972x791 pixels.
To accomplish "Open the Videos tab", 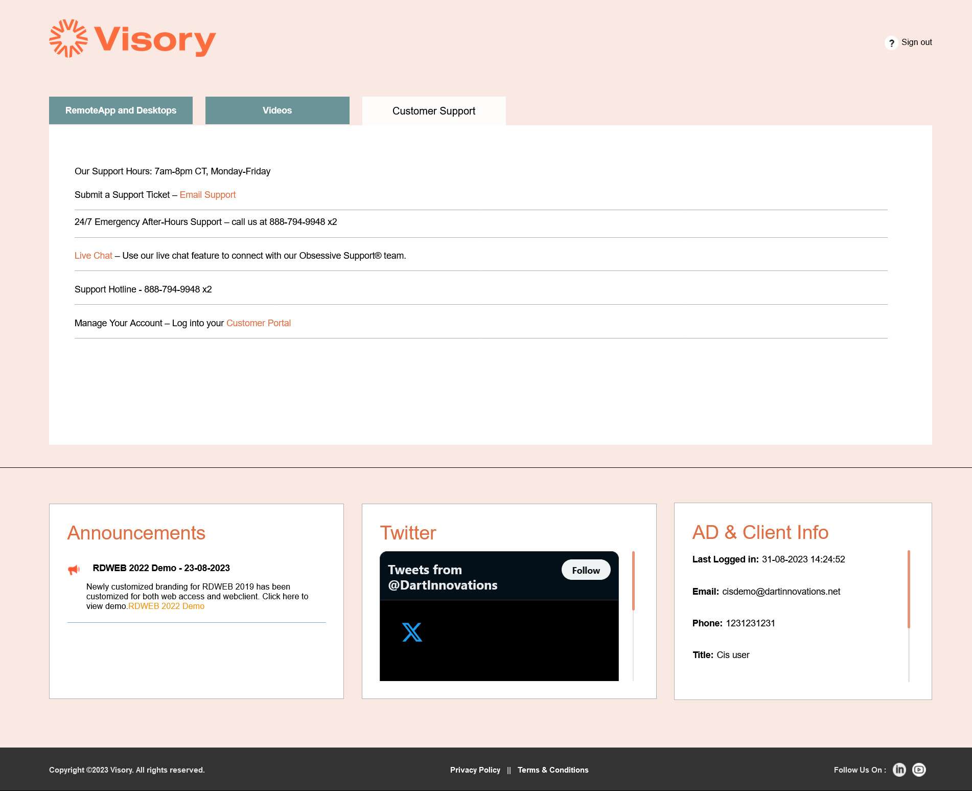I will click(277, 110).
